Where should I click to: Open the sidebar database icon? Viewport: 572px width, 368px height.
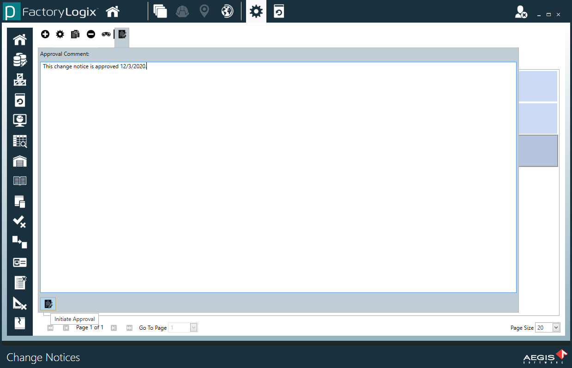(x=19, y=59)
